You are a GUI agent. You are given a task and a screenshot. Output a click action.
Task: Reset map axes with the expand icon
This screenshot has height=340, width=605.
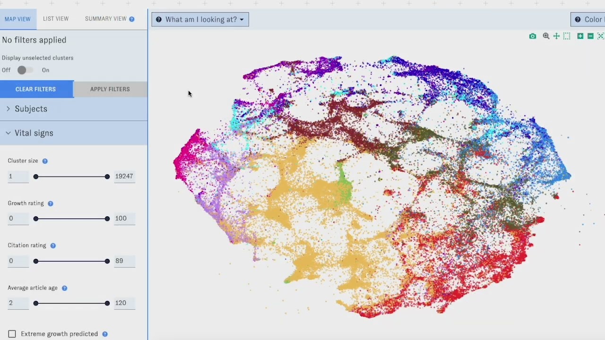coord(601,36)
